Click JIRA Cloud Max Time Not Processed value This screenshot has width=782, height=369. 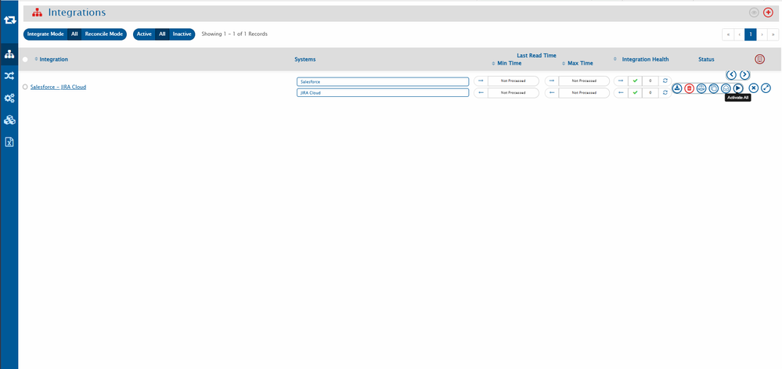point(584,92)
